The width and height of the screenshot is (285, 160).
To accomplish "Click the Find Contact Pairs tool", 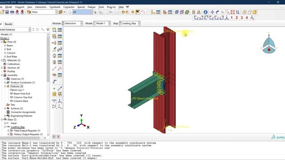I will point(54,49).
